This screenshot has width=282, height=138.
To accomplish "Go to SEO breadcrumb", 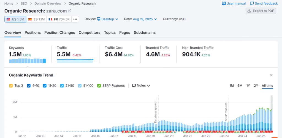I will pos(24,3).
